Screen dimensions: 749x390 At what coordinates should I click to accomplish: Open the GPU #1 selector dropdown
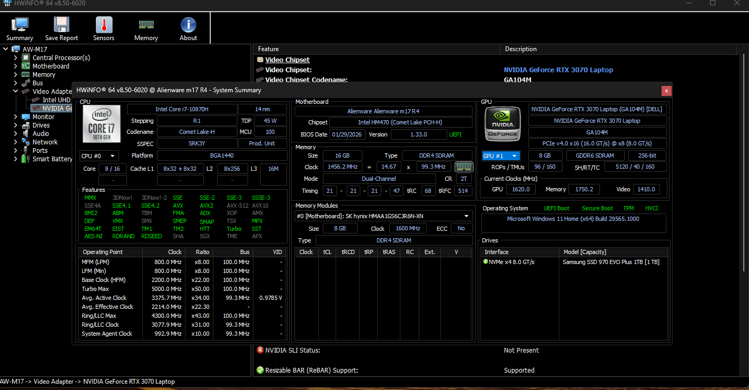click(501, 156)
